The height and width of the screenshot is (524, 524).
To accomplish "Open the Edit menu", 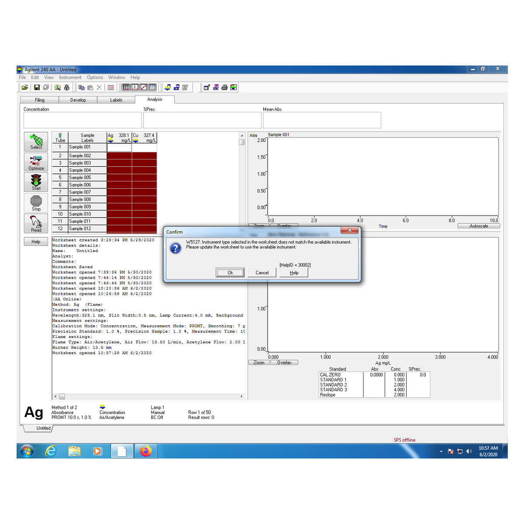I will coord(35,77).
